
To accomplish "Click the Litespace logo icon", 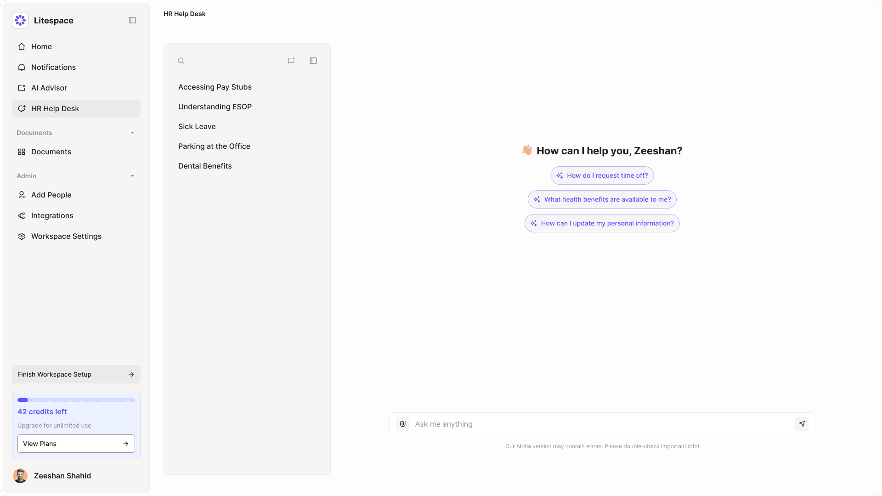I will pos(20,20).
